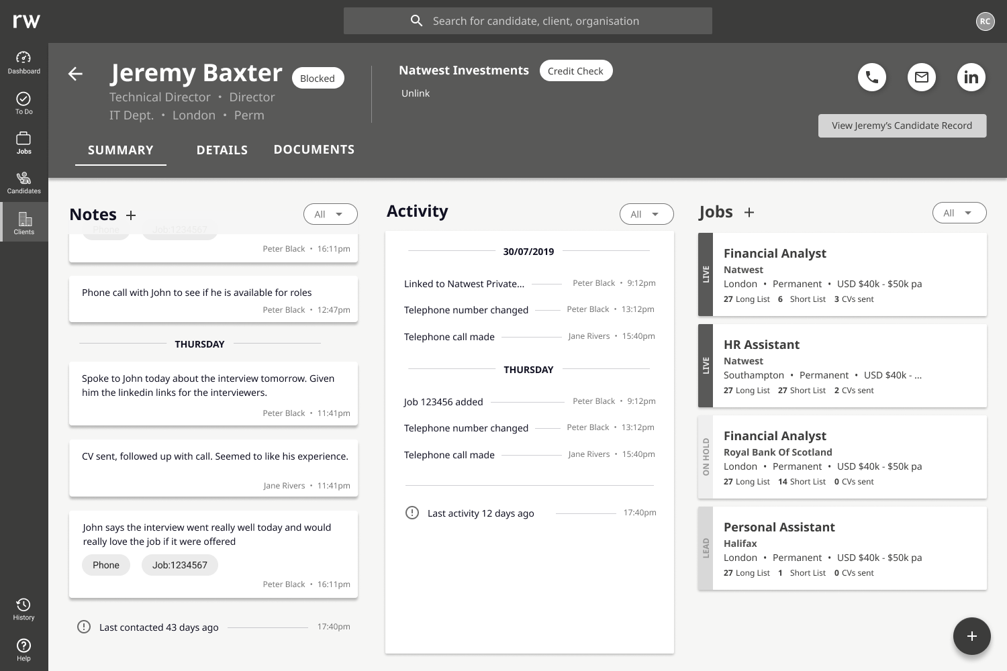Switch to the Summary tab

[x=121, y=150]
